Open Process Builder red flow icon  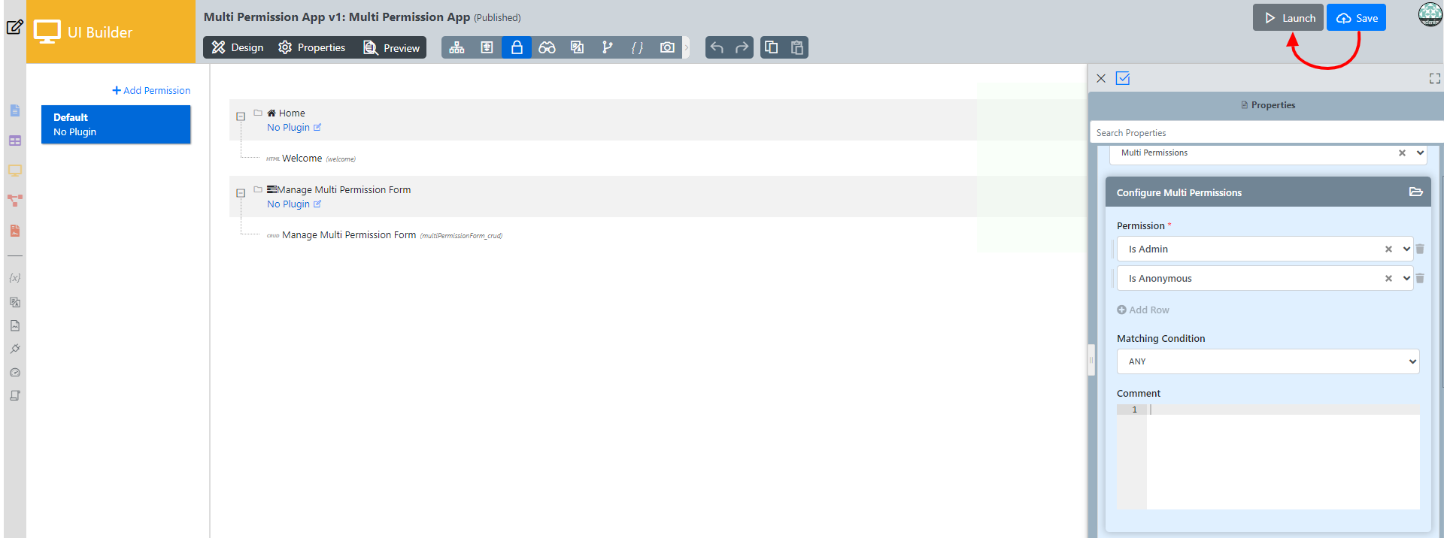[x=15, y=201]
